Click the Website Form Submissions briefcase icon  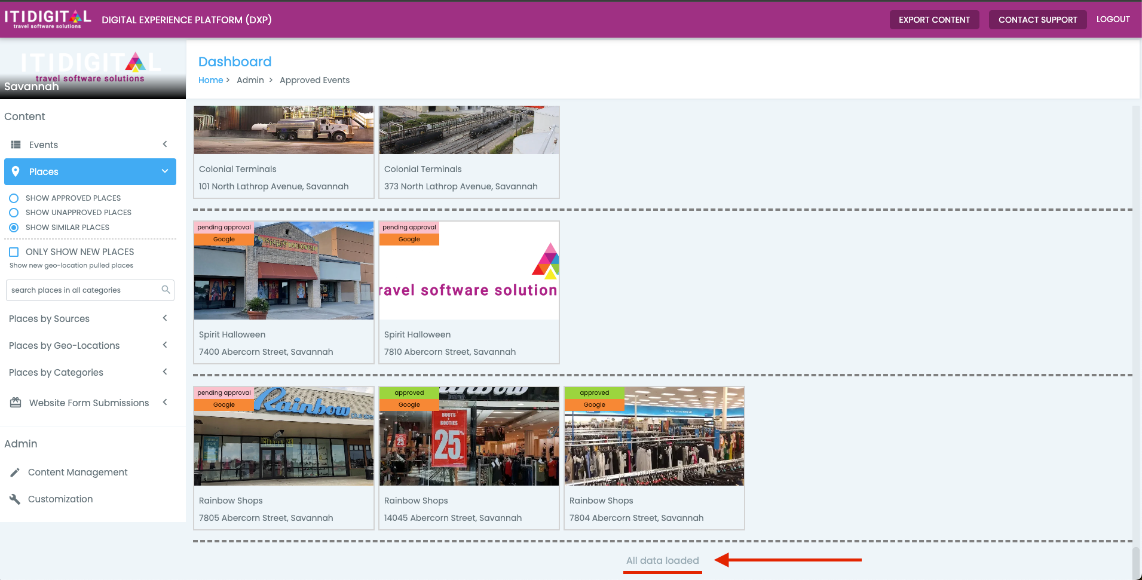coord(16,403)
